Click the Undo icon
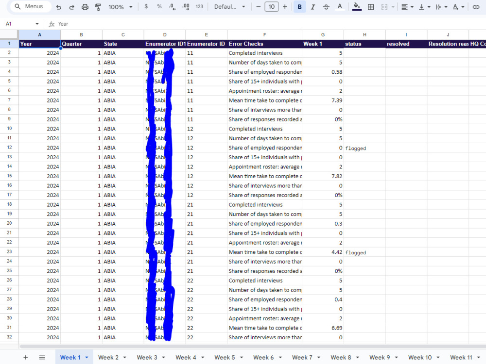Viewport: 486px width, 364px height. pos(58,7)
